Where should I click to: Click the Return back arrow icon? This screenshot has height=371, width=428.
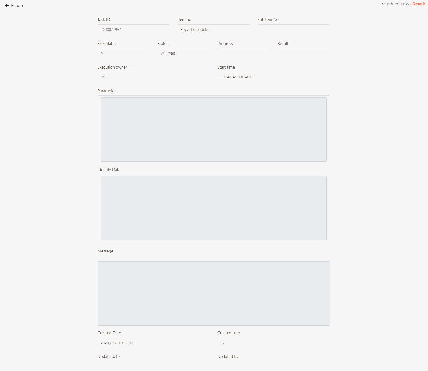tap(7, 6)
